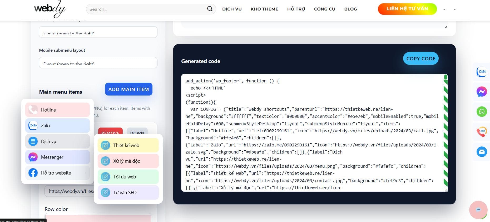The image size is (490, 222).
Task: Open the Desktop submenu layout dropdown
Action: pyautogui.click(x=98, y=32)
